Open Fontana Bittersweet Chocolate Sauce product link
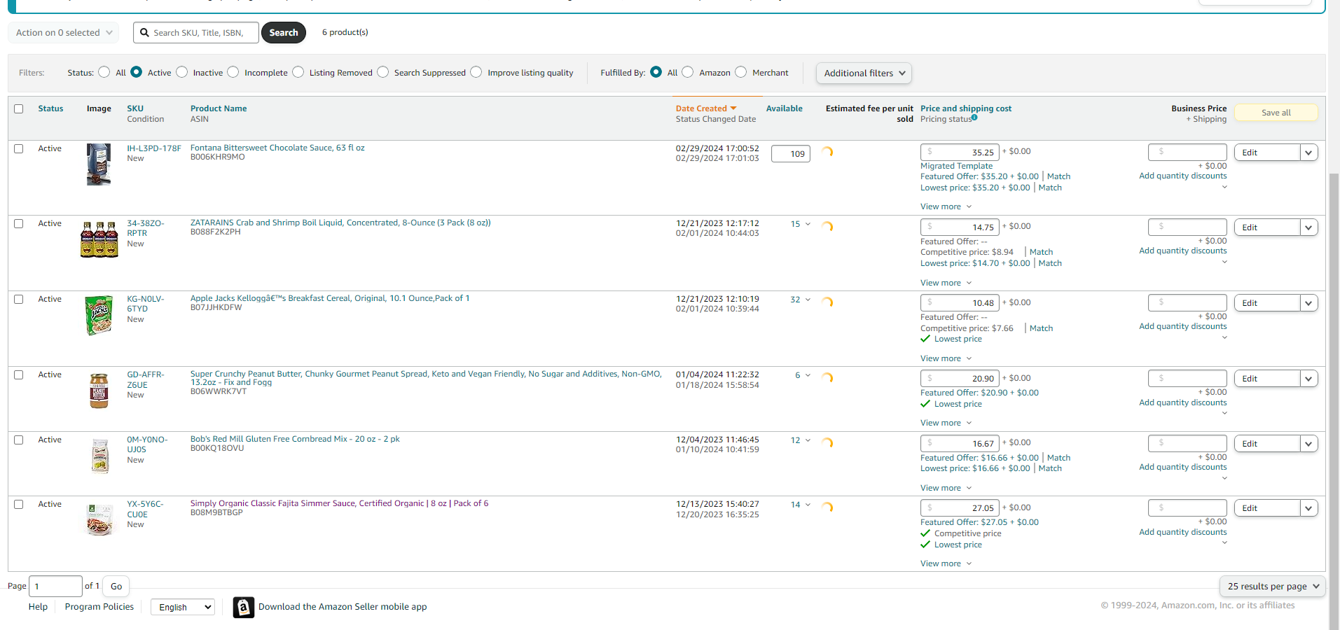This screenshot has width=1340, height=630. point(277,148)
